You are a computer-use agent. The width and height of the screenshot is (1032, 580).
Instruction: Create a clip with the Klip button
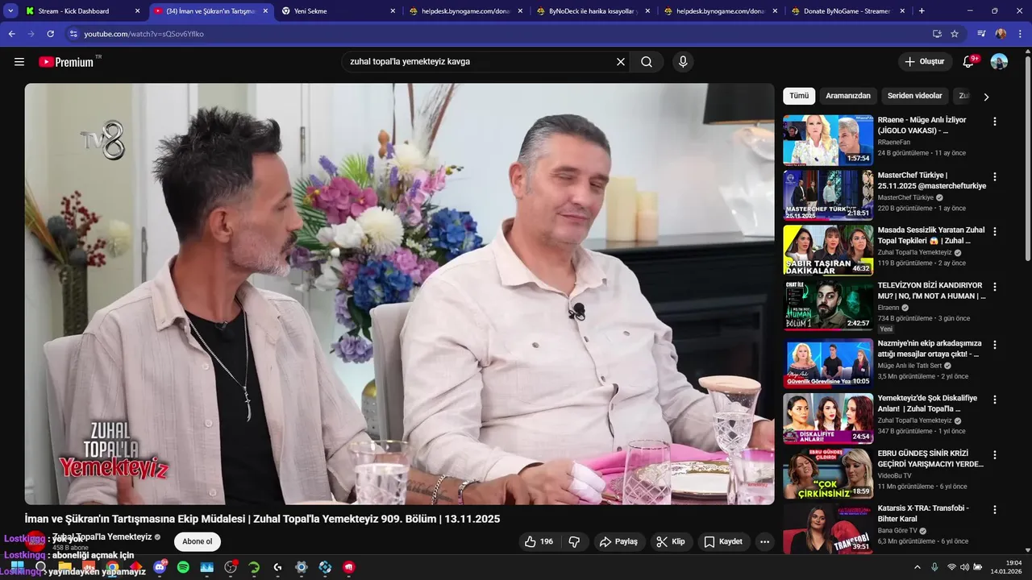click(671, 541)
